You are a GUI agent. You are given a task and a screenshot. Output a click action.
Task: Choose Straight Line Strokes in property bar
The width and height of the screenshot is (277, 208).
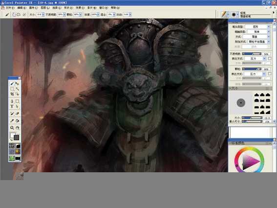[19, 15]
